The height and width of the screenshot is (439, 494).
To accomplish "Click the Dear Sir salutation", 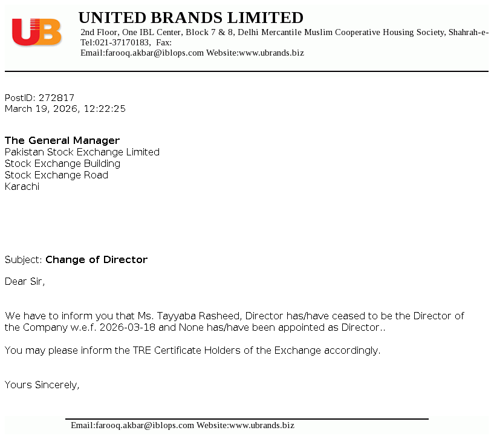I will coord(25,282).
